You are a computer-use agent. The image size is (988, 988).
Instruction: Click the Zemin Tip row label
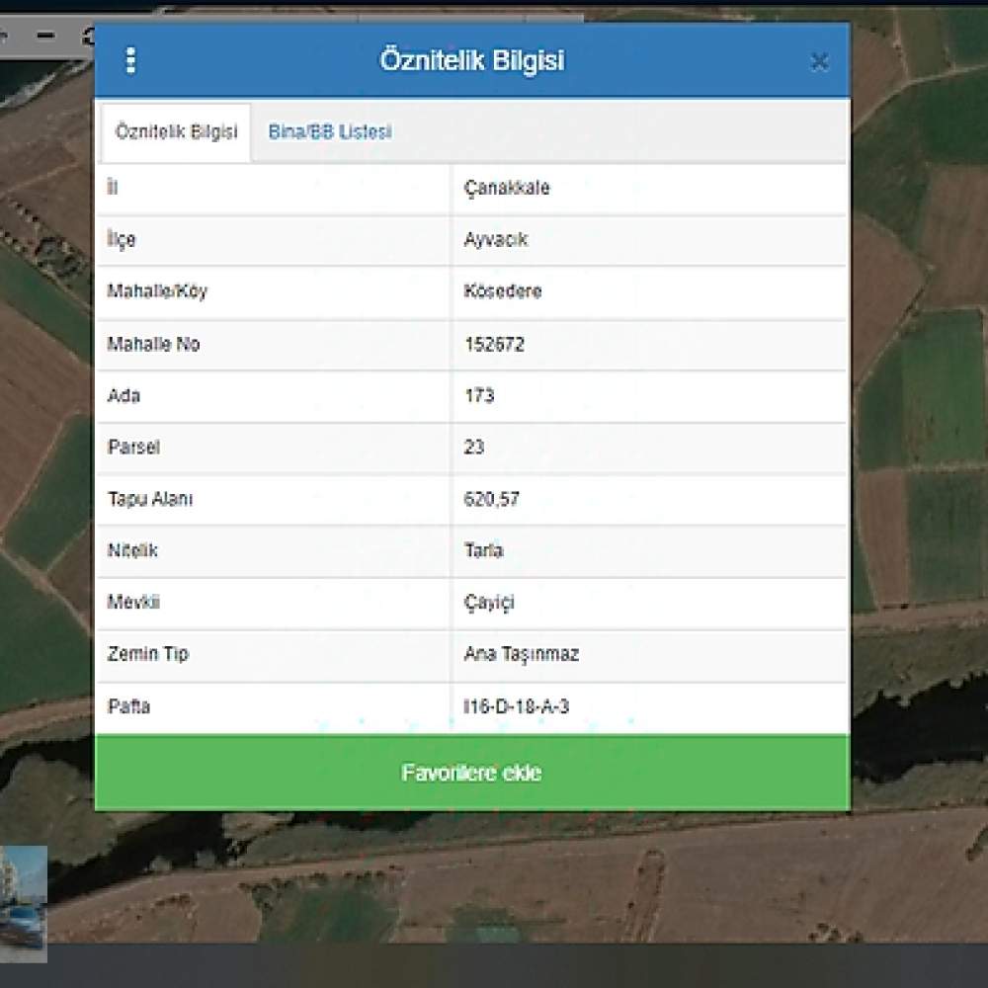pos(148,654)
